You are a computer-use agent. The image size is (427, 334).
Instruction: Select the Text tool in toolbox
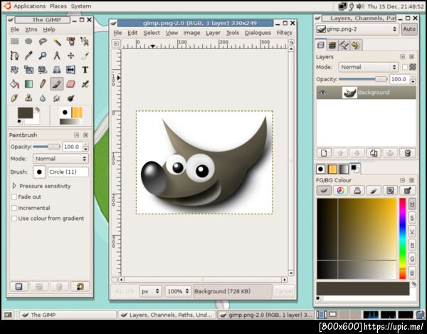point(85,70)
